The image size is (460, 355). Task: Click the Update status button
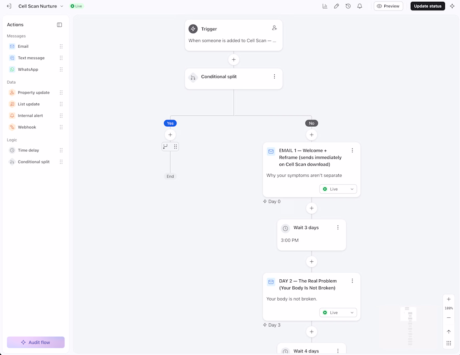(428, 6)
